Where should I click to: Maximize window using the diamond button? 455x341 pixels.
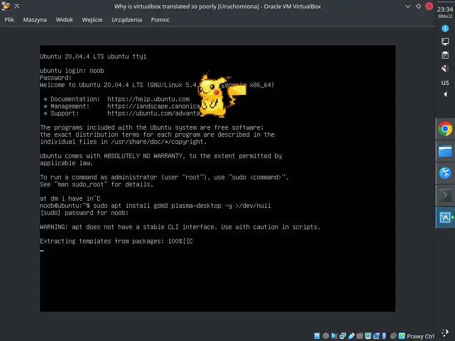pyautogui.click(x=419, y=6)
